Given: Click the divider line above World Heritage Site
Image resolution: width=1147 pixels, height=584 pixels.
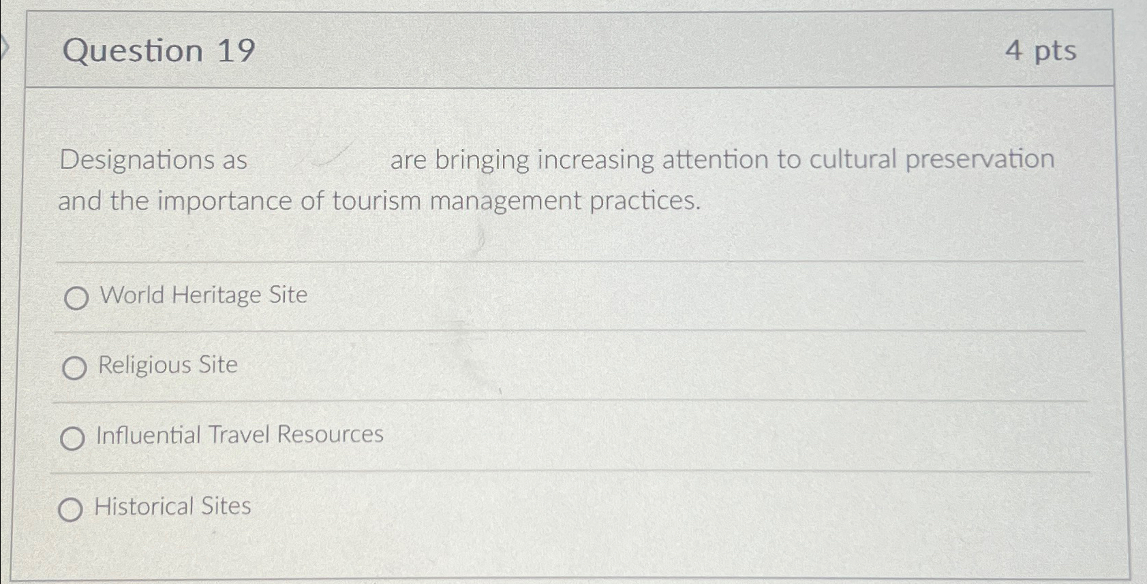Looking at the screenshot, I should pos(545,260).
